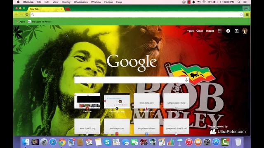This screenshot has height=148, width=264.
Task: Open the wingsfinancial.com thumbnail
Action: (146, 126)
